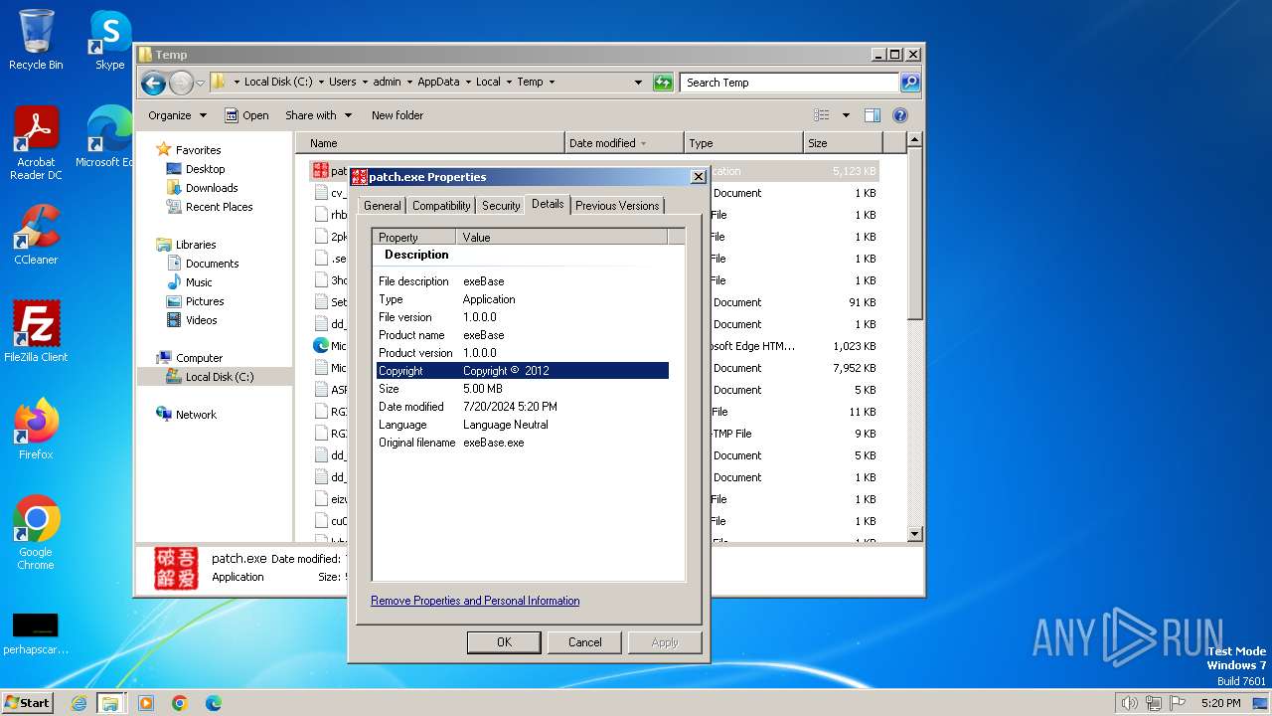1272x716 pixels.
Task: Select the Users breadcrumb segment
Action: point(342,83)
